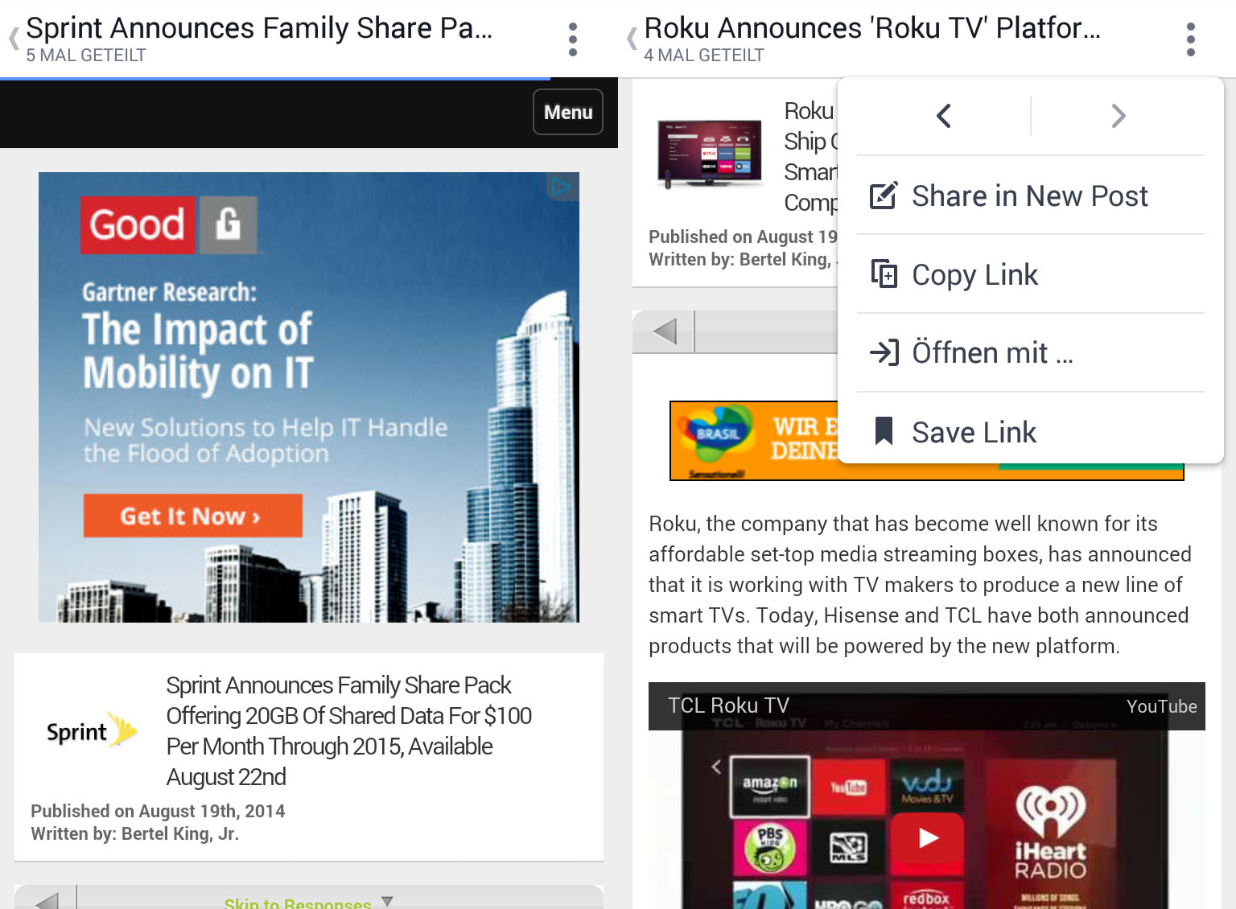
Task: Open the overflow menu for Sprint article
Action: (x=572, y=39)
